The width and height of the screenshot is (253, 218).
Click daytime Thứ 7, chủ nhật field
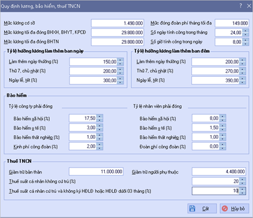[93, 71]
